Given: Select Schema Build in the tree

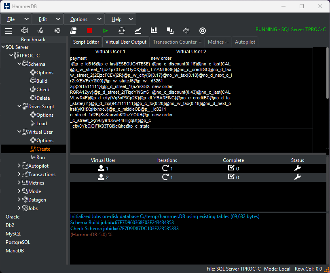Looking at the screenshot, I should click(x=39, y=81).
